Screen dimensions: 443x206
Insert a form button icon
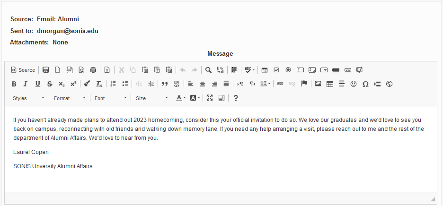pos(336,70)
